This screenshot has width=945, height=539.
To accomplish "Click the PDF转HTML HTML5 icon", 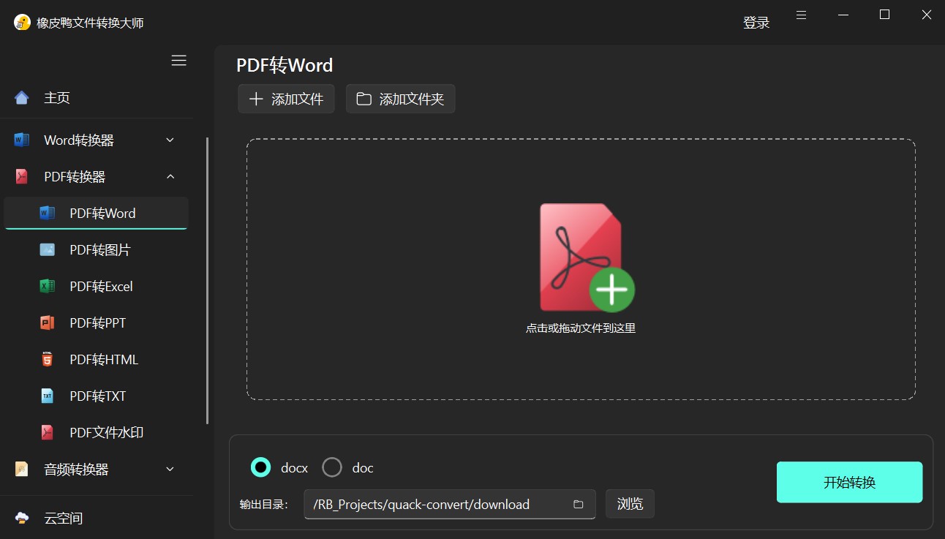I will pyautogui.click(x=48, y=359).
